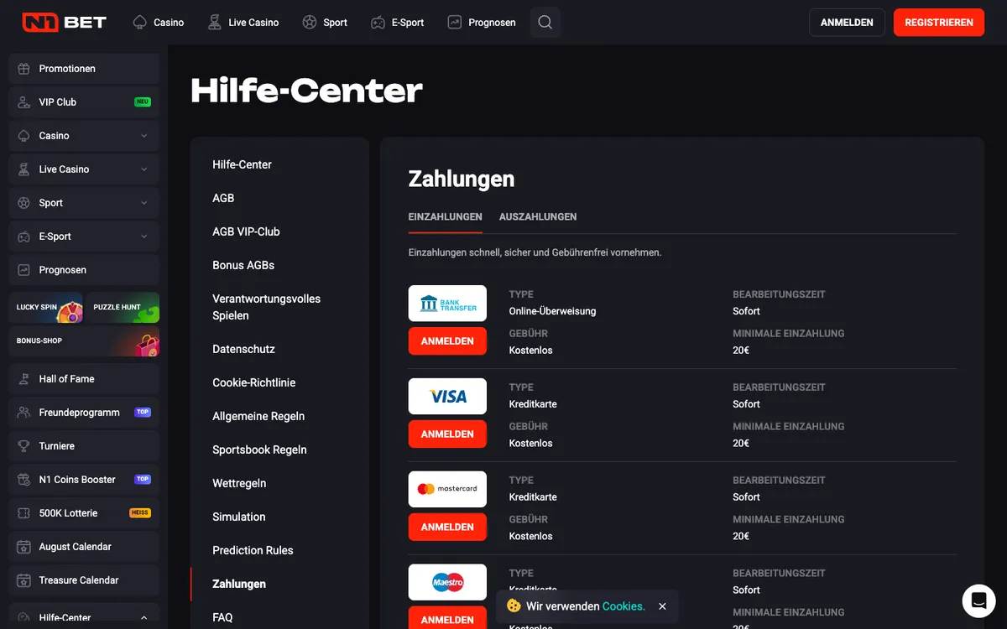This screenshot has width=1007, height=629.
Task: Open the Cookie-Richtlinie page
Action: pos(253,382)
